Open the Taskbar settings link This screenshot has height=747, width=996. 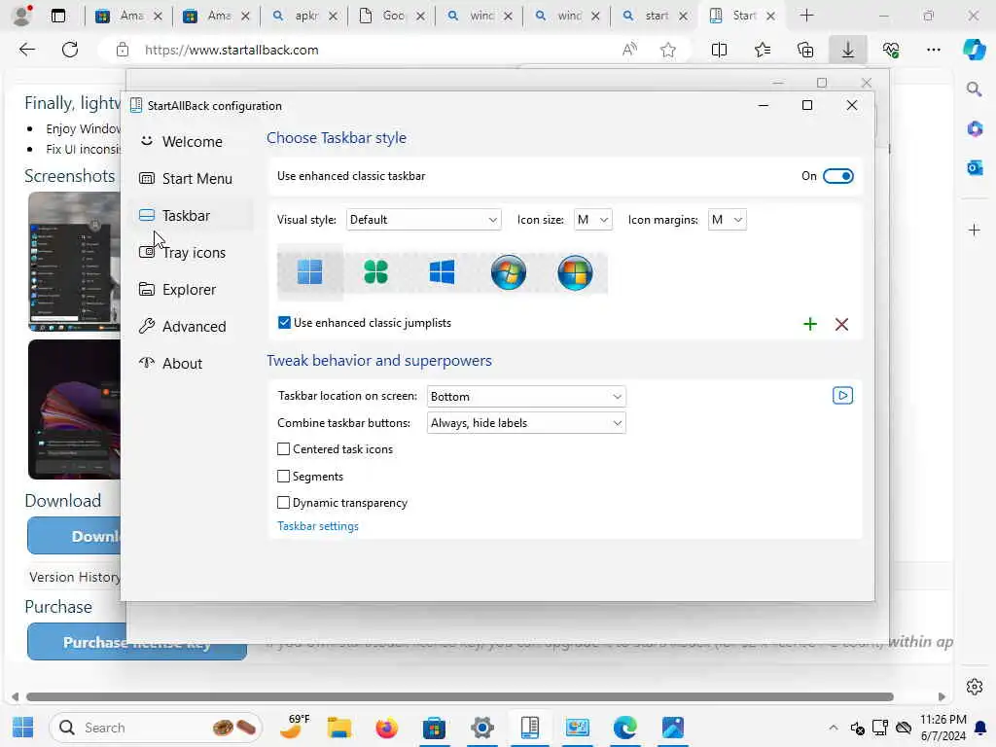coord(318,526)
